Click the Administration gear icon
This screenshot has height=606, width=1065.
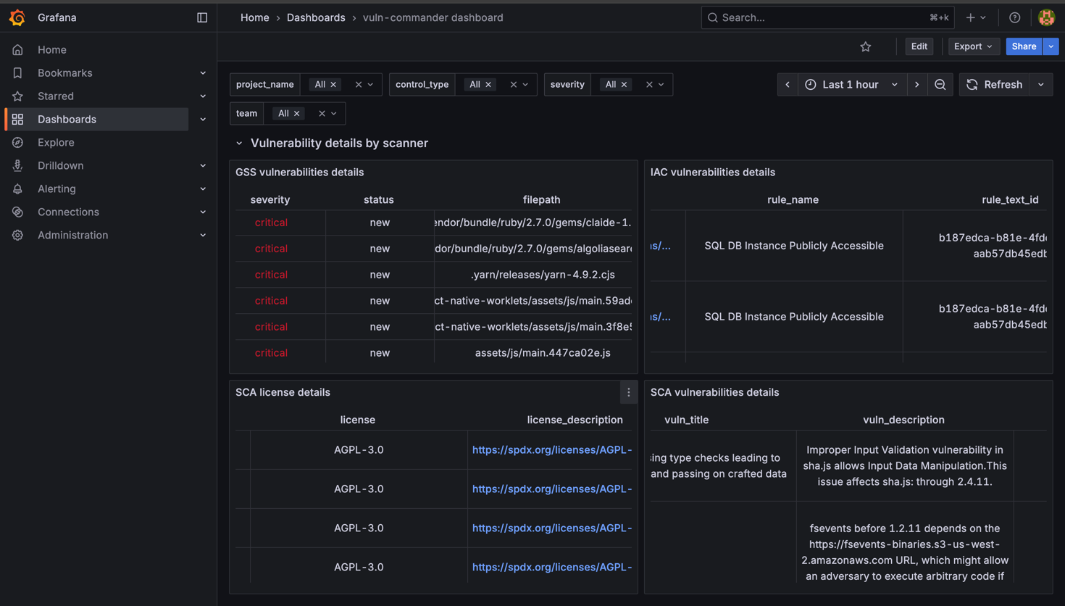(x=17, y=235)
